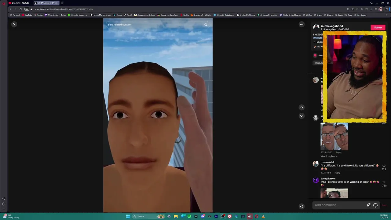Open File Explorer from the taskbar

tap(176, 216)
